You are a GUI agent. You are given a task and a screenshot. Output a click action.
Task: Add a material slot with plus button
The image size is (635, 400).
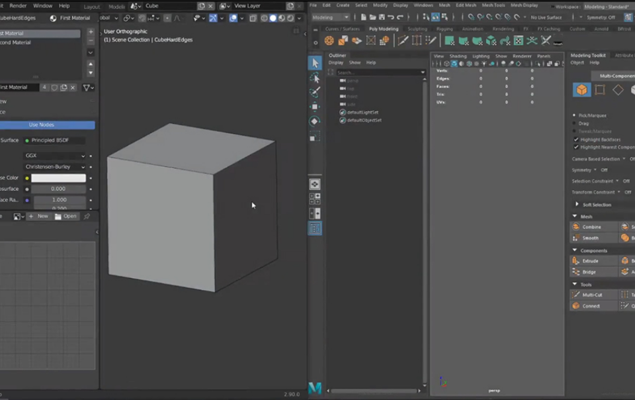91,32
